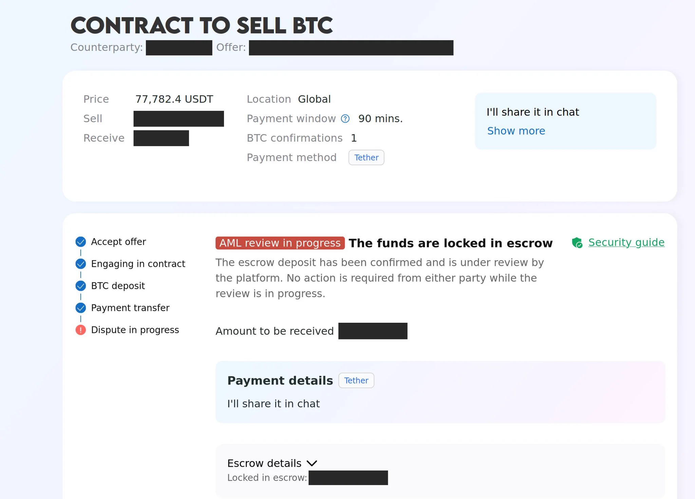Viewport: 695px width, 499px height.
Task: Click the redacted Counterparty name
Action: tap(179, 48)
